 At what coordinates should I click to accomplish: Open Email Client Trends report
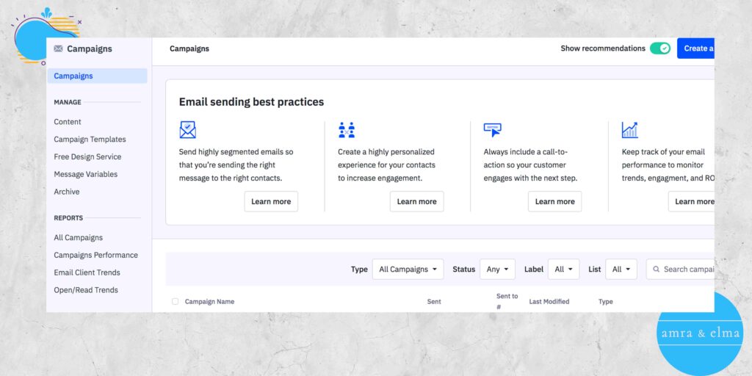87,272
